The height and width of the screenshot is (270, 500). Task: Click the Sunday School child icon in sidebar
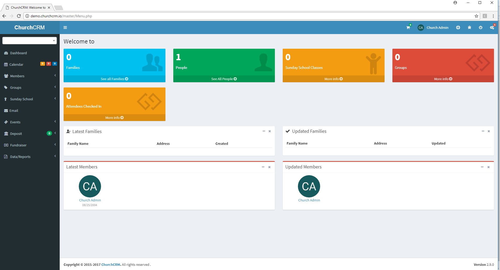(5, 99)
